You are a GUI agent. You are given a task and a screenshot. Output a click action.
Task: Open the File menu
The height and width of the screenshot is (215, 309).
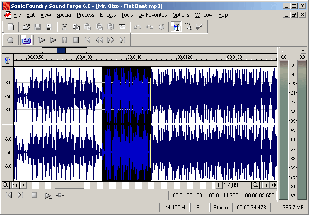pyautogui.click(x=17, y=15)
